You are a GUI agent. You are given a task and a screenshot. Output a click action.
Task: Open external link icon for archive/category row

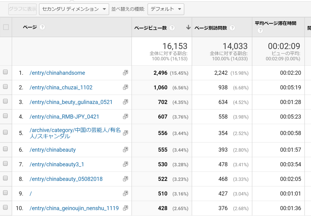click(x=125, y=133)
